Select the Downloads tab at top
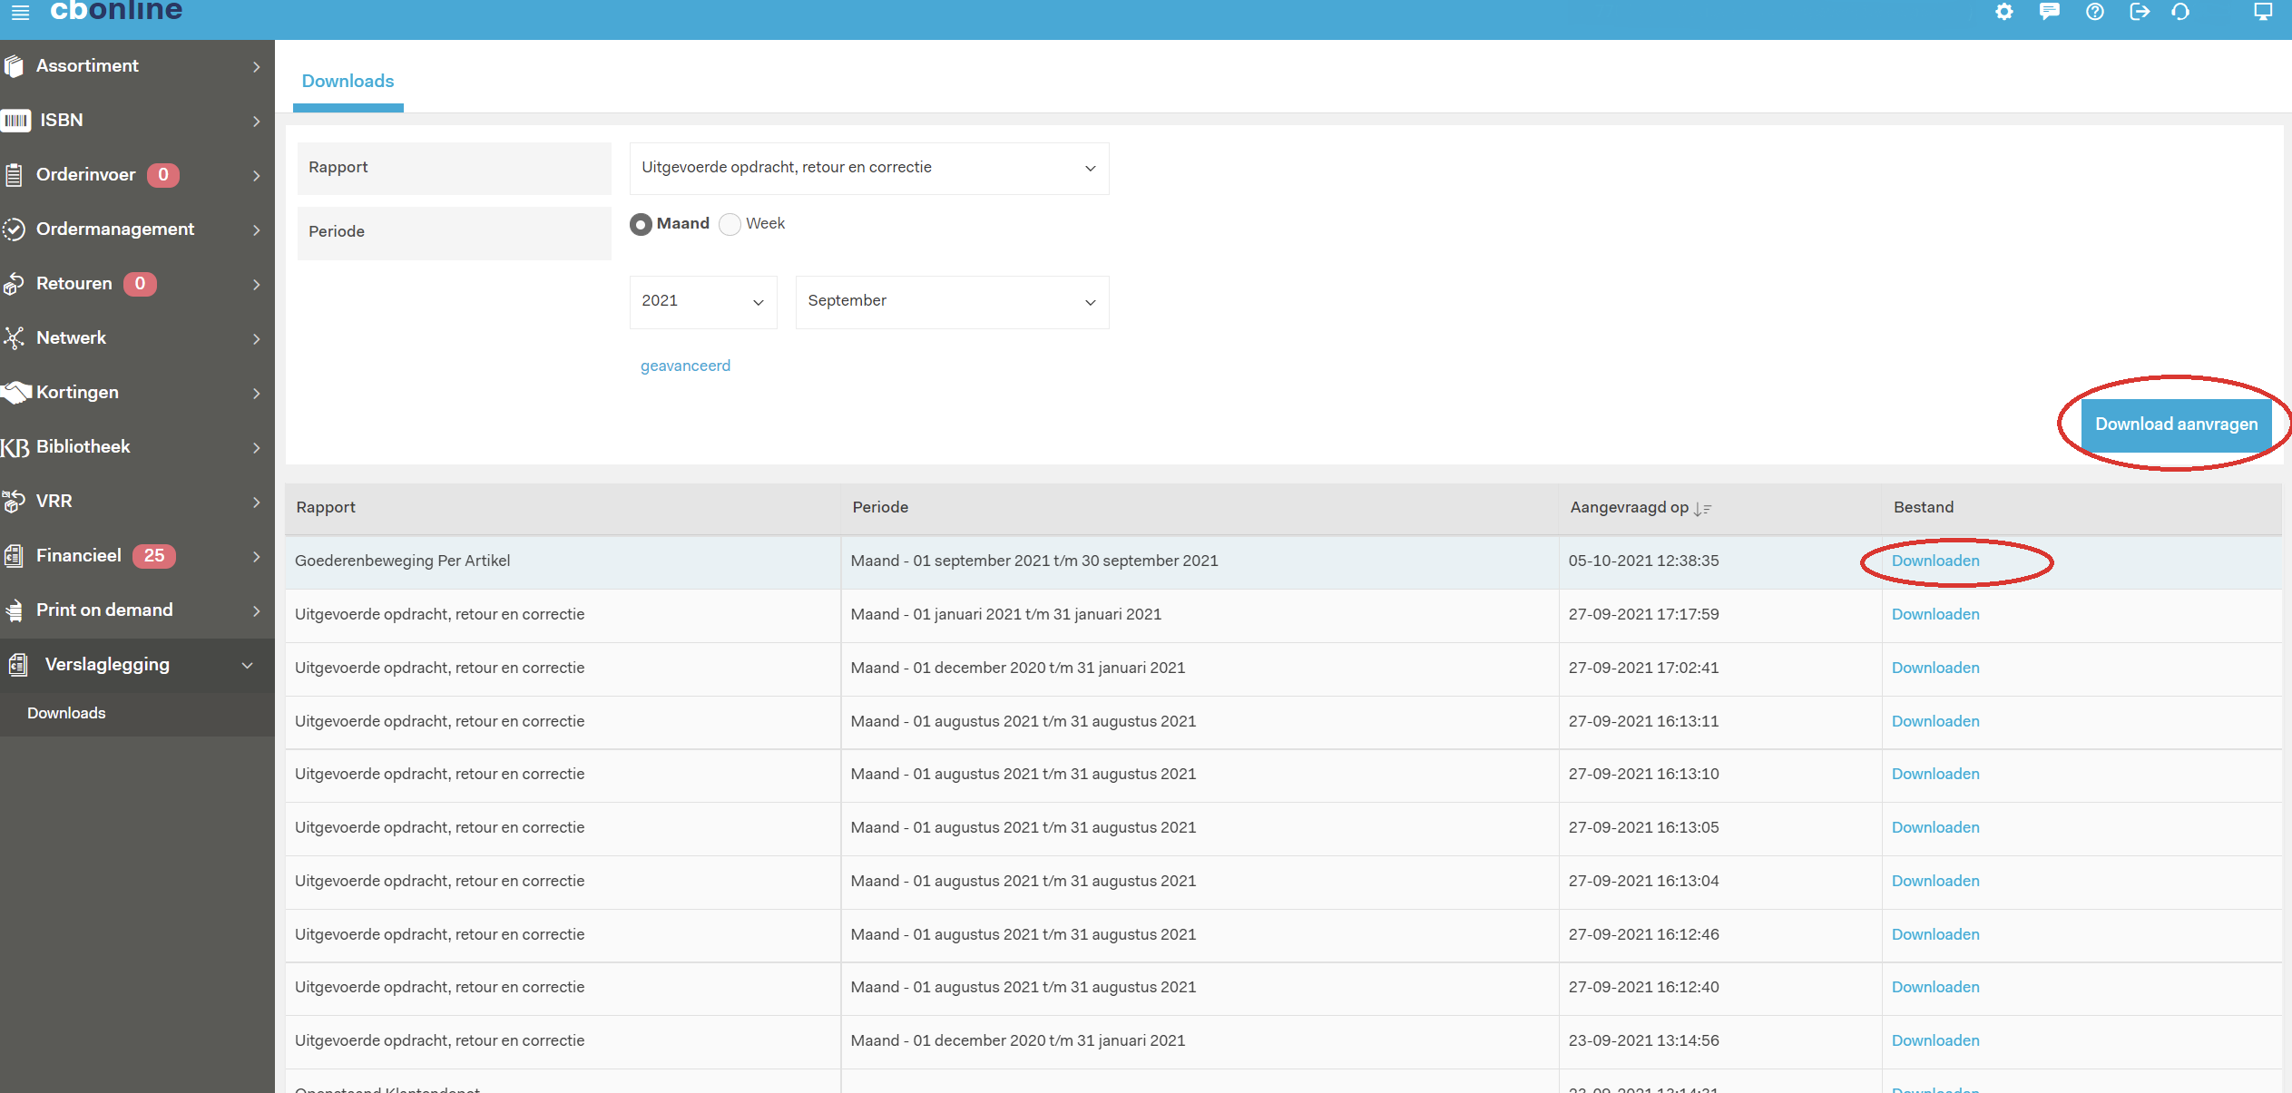 pyautogui.click(x=348, y=82)
